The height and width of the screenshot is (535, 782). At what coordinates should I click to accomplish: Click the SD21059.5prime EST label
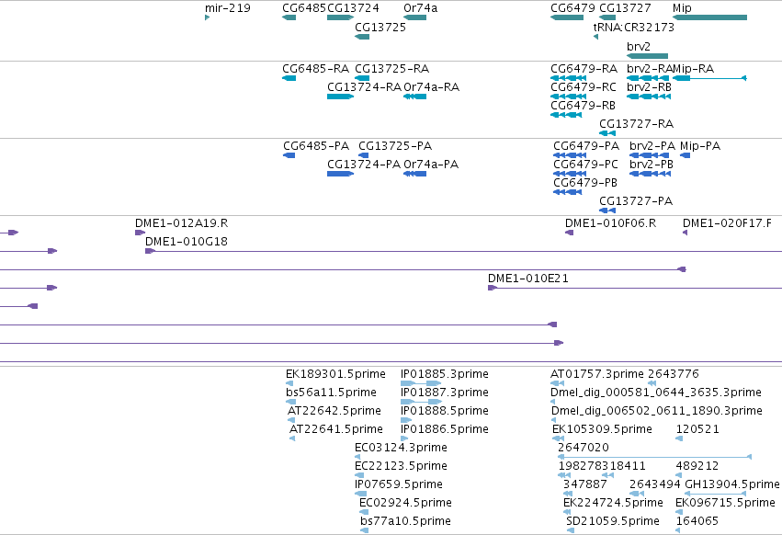click(613, 521)
